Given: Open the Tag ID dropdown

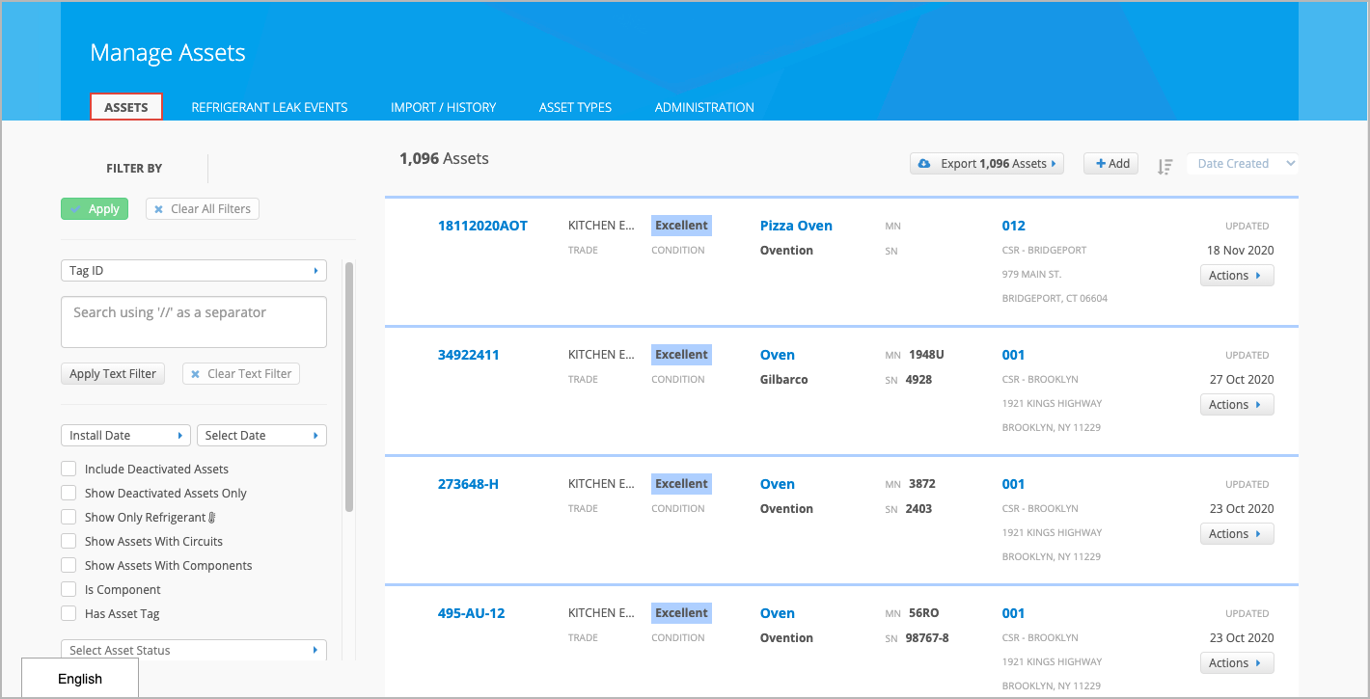Looking at the screenshot, I should [x=193, y=271].
